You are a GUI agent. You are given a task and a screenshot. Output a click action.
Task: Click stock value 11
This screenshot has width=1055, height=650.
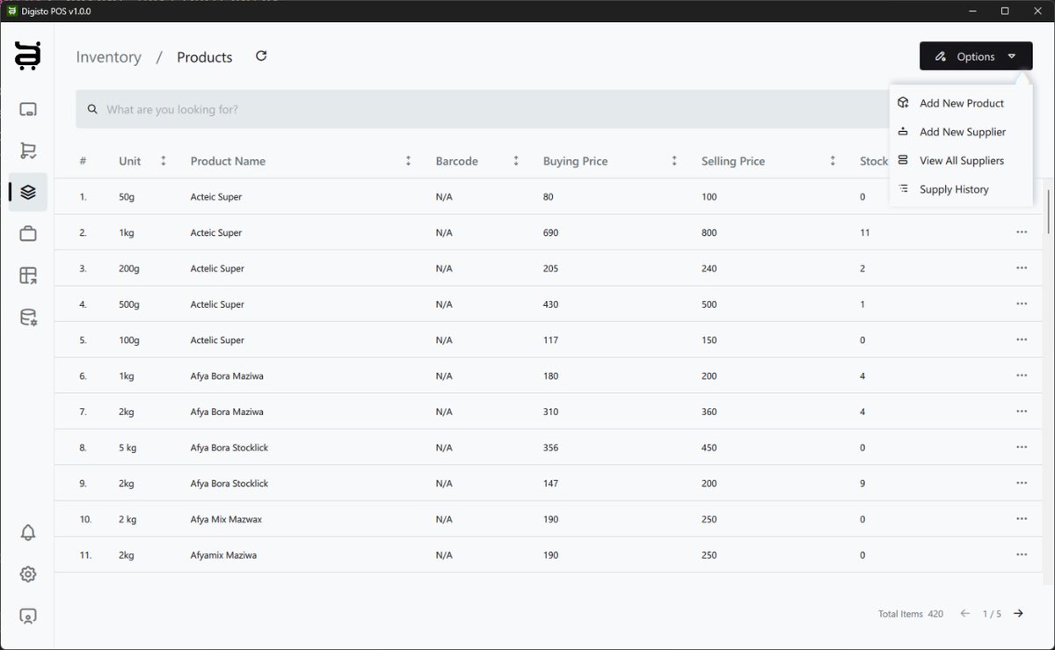(864, 232)
